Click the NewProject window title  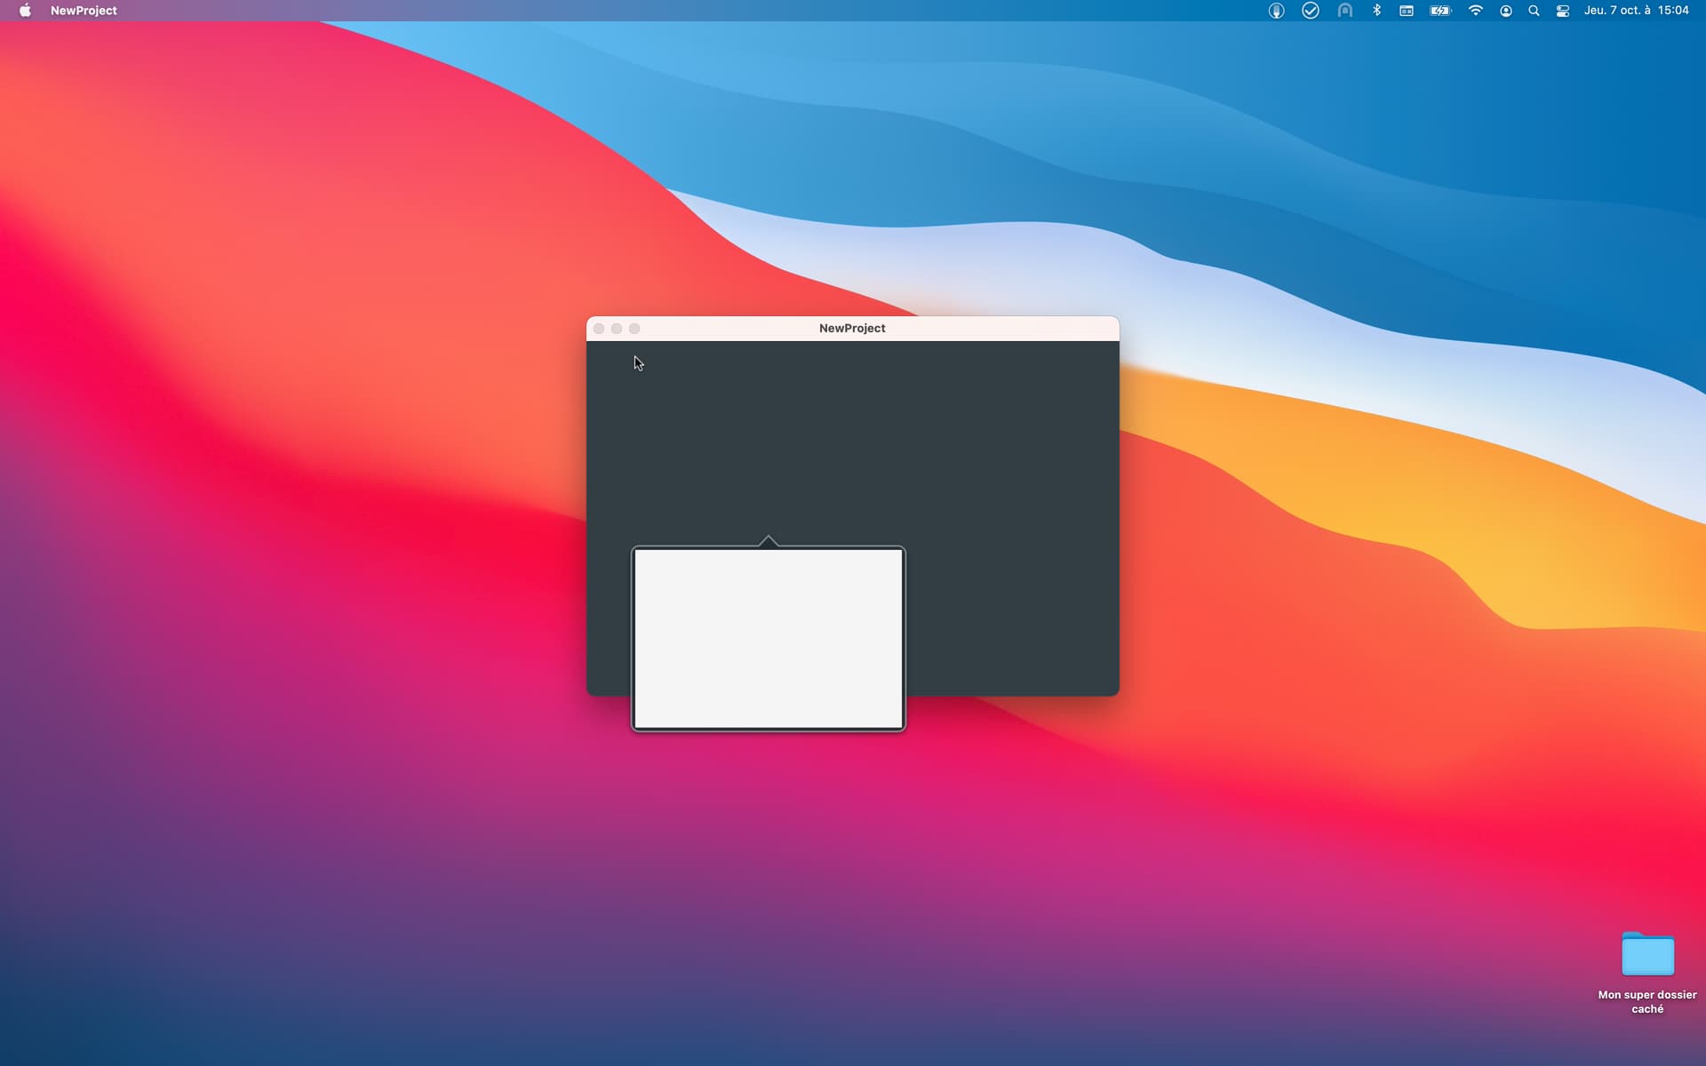coord(852,328)
